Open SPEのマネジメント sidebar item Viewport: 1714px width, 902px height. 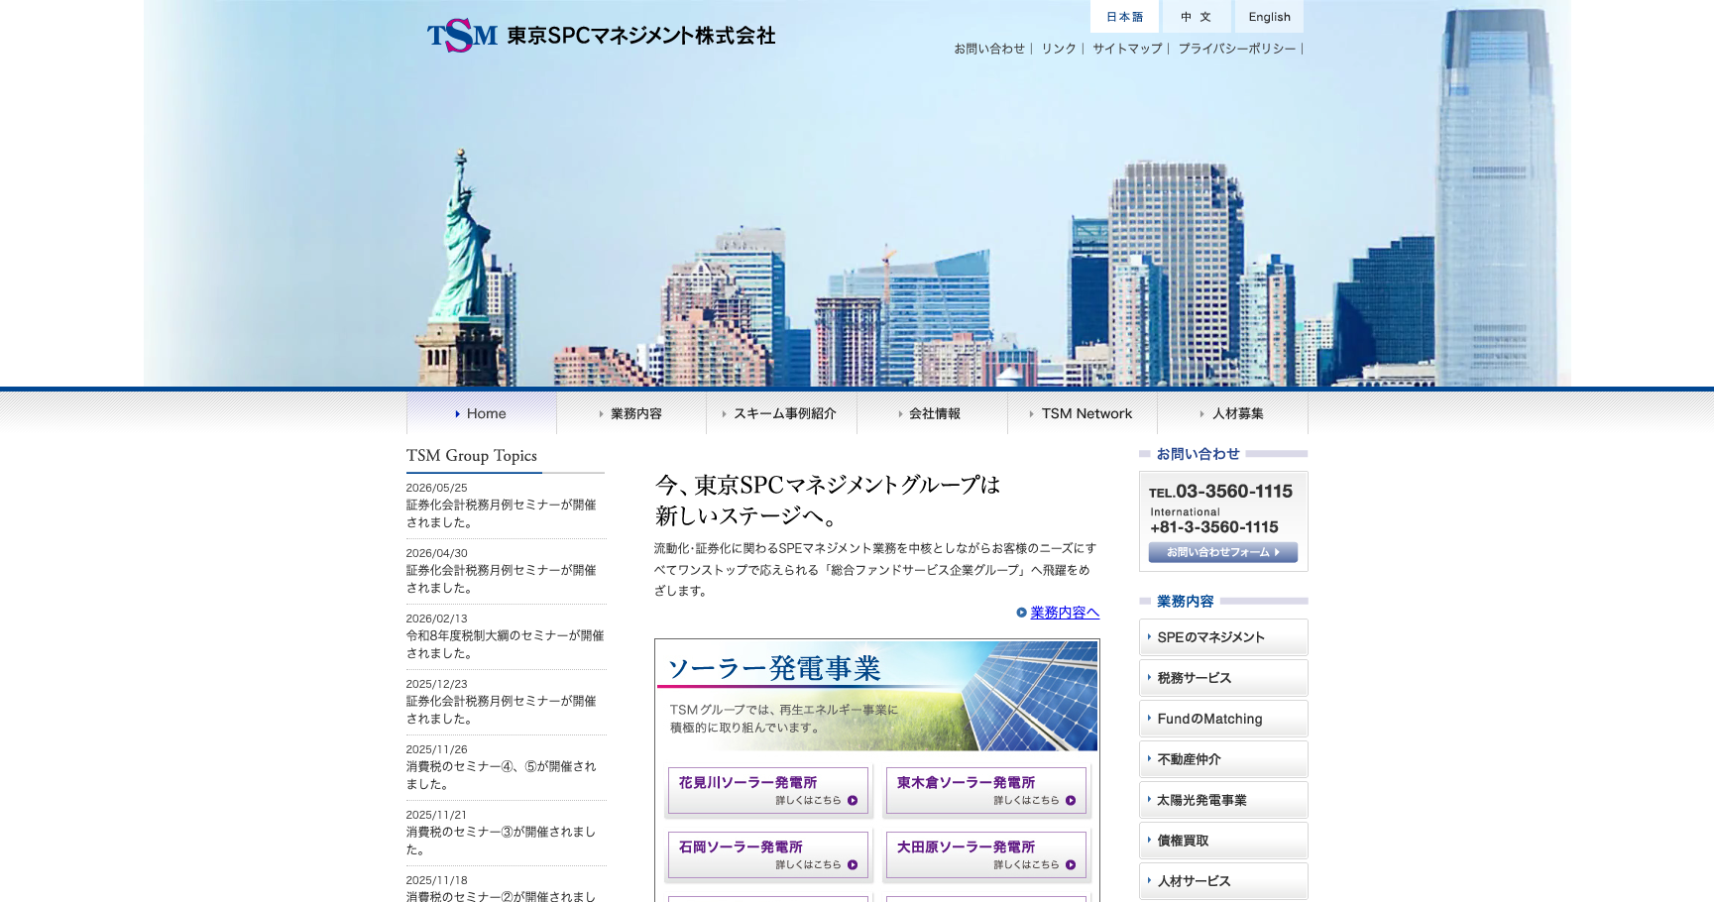pos(1223,637)
